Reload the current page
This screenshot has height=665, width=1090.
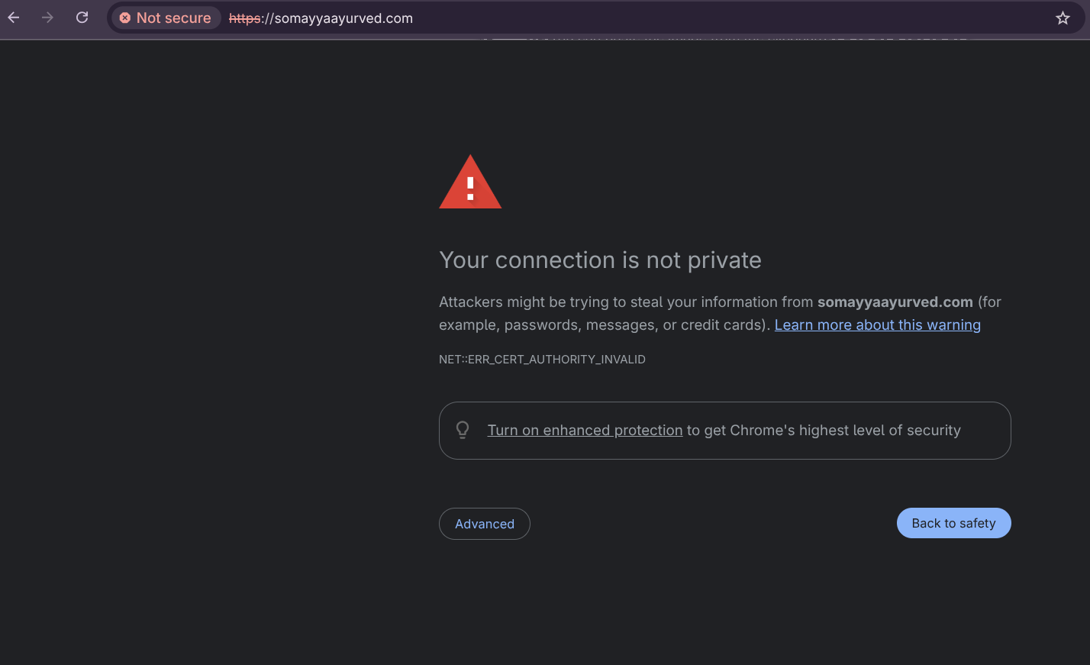[x=82, y=18]
